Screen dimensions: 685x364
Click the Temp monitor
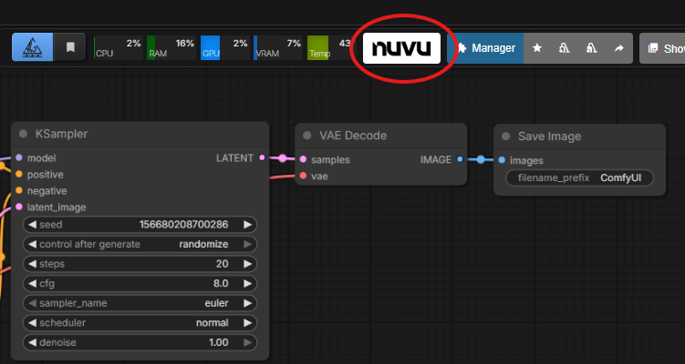[x=330, y=48]
